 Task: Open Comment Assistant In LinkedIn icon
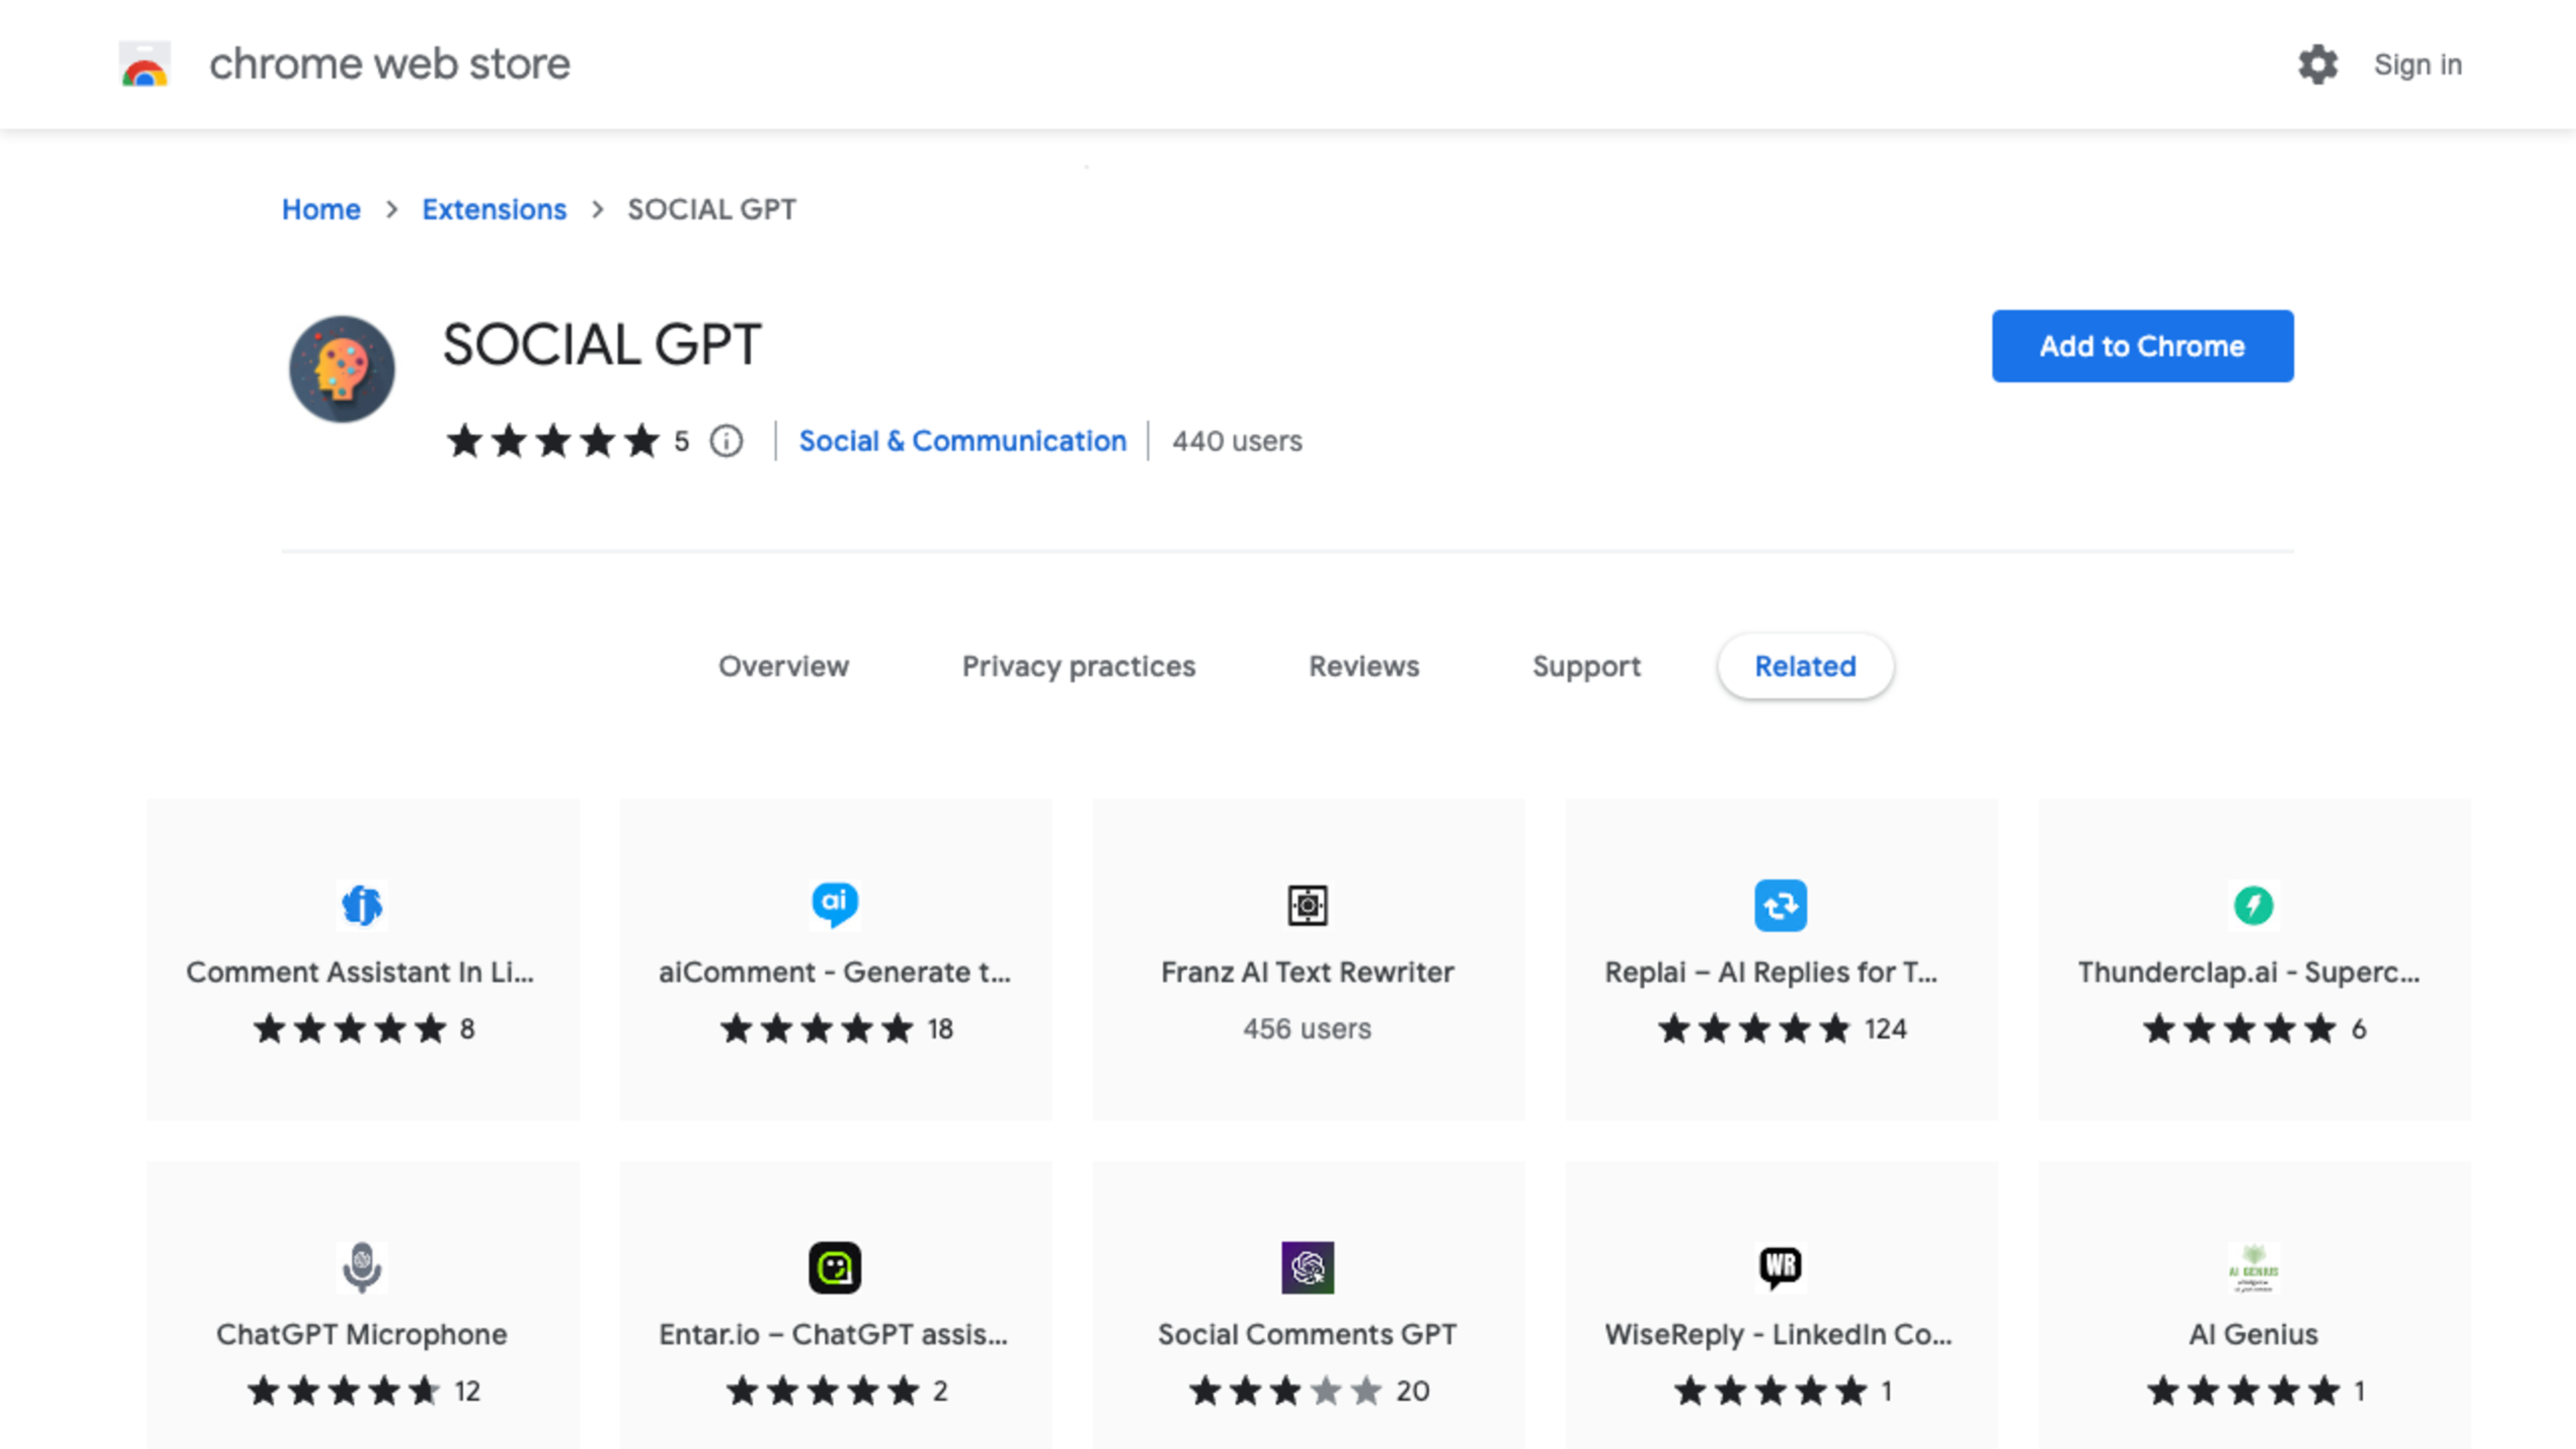coord(362,905)
